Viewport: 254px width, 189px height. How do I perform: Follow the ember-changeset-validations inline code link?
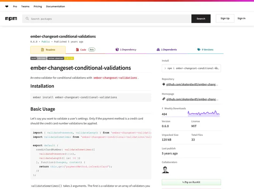coord(115,78)
